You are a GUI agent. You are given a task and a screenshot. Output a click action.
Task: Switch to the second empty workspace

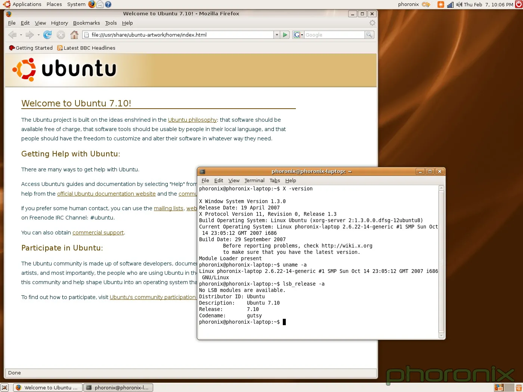pos(509,388)
